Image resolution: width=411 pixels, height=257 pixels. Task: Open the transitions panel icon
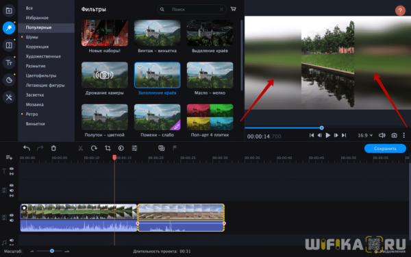point(9,45)
